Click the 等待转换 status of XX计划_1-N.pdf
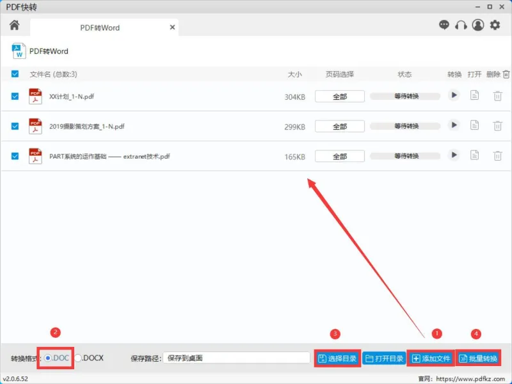The image size is (512, 384). tap(405, 96)
